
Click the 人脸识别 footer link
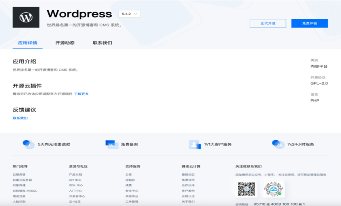19,201
